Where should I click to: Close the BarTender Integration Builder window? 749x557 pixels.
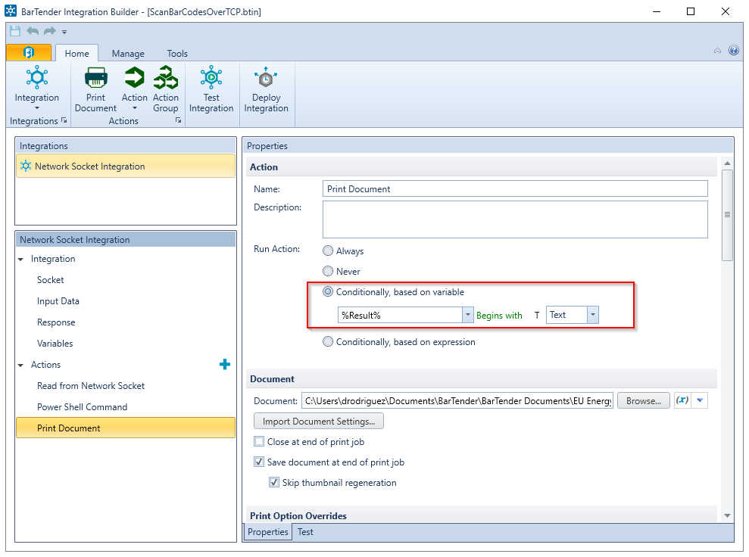pos(725,11)
